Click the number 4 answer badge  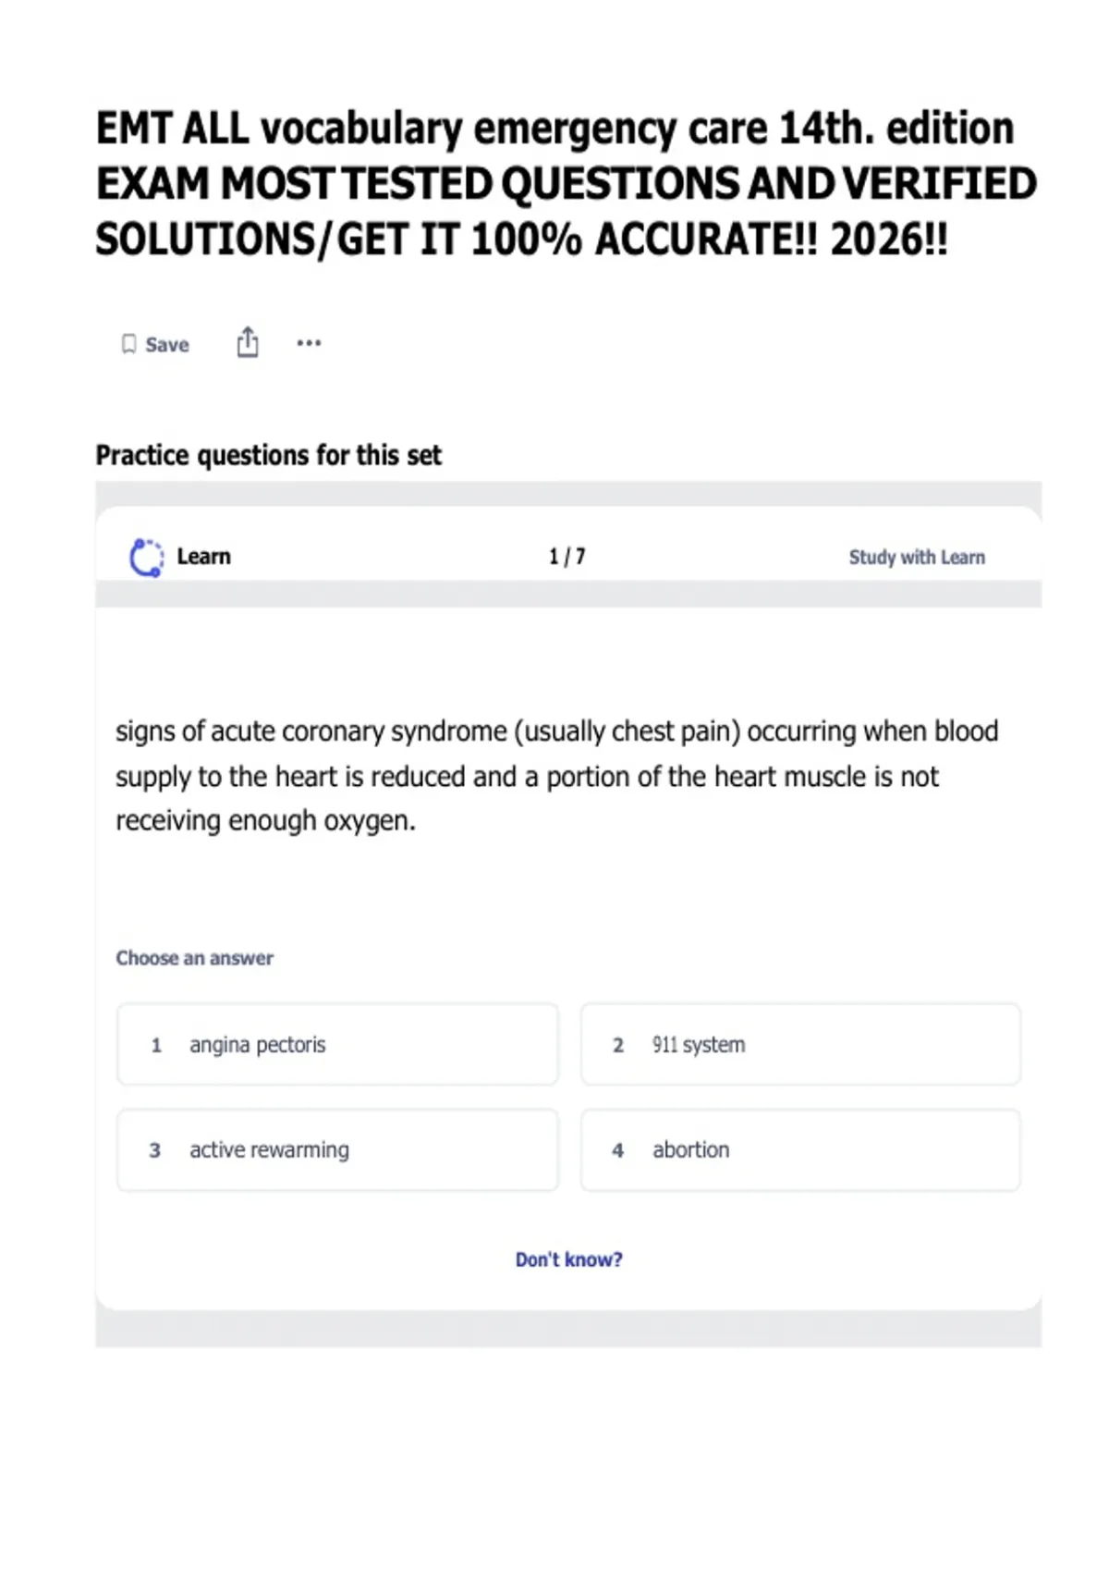618,1150
